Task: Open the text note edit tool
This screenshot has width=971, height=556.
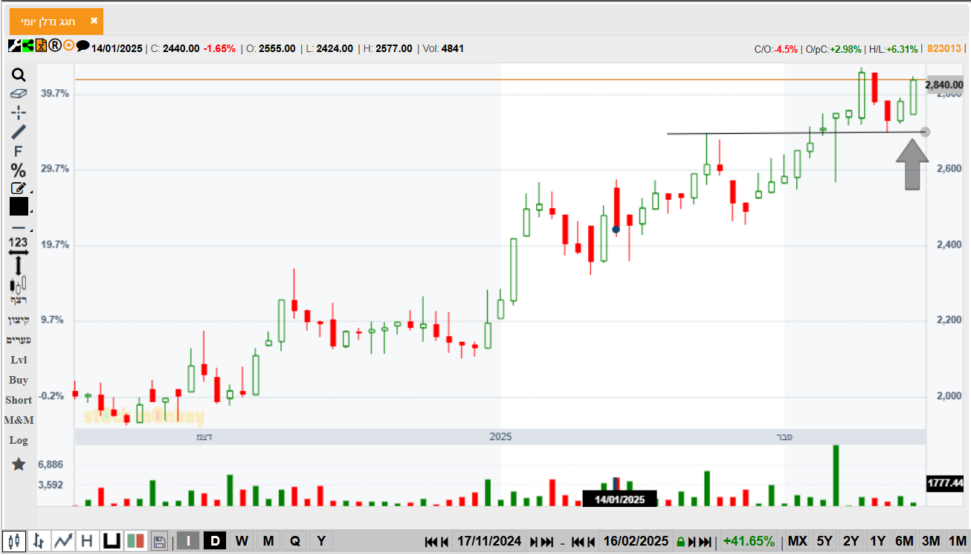Action: [x=19, y=188]
